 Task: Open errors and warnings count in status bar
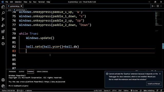pos(20,90)
